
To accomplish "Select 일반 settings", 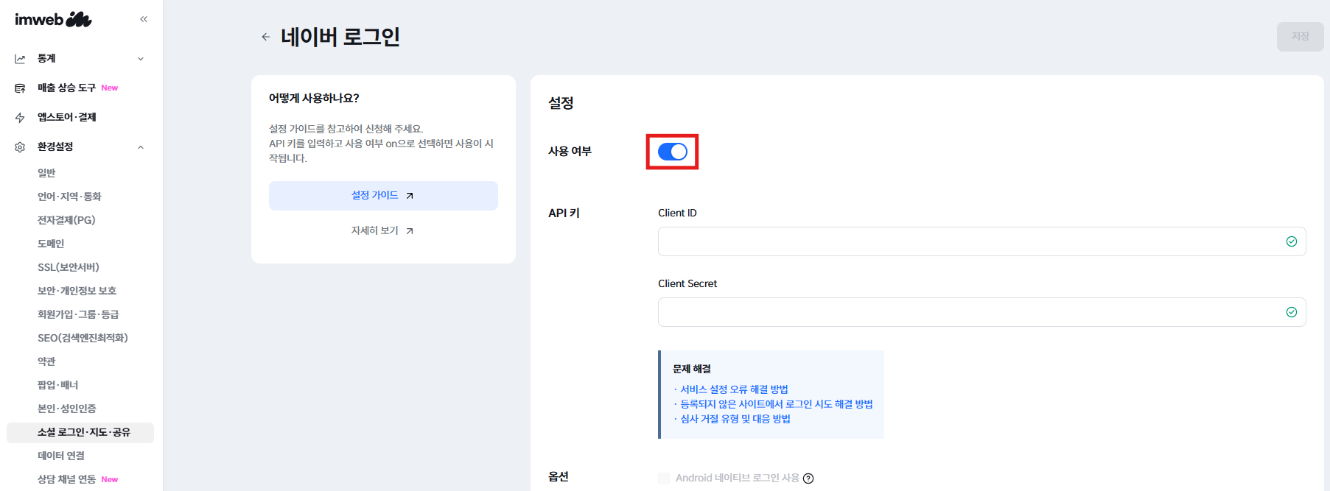I will (x=46, y=173).
